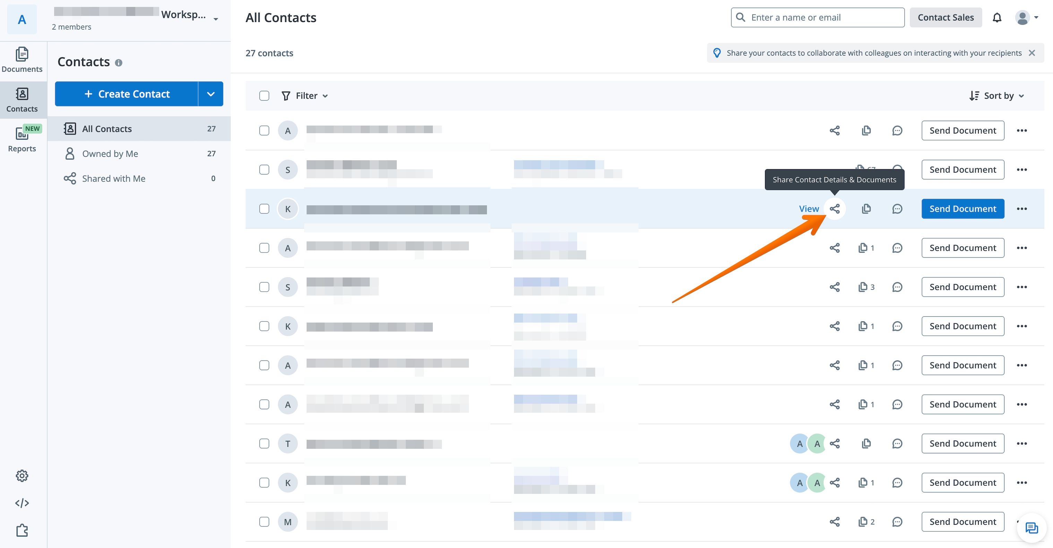This screenshot has height=548, width=1053.
Task: Select checkbox for contact M row
Action: [264, 522]
